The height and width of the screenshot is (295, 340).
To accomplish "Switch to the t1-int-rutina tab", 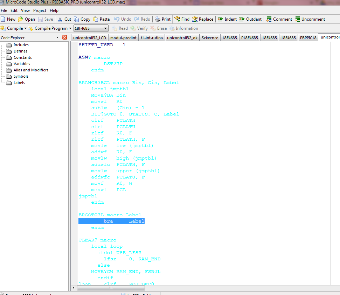I will pyautogui.click(x=152, y=38).
